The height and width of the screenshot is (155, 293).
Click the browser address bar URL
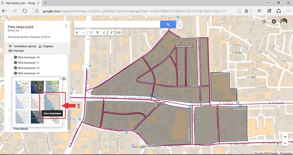tap(134, 11)
